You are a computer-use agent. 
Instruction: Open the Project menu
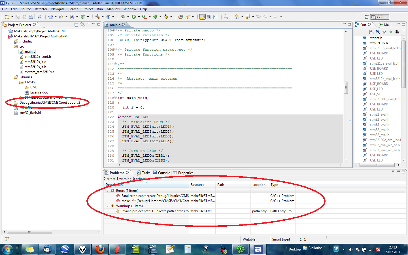[88, 9]
